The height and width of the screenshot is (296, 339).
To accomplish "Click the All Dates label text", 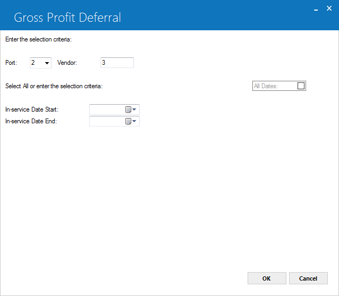I will pyautogui.click(x=266, y=86).
